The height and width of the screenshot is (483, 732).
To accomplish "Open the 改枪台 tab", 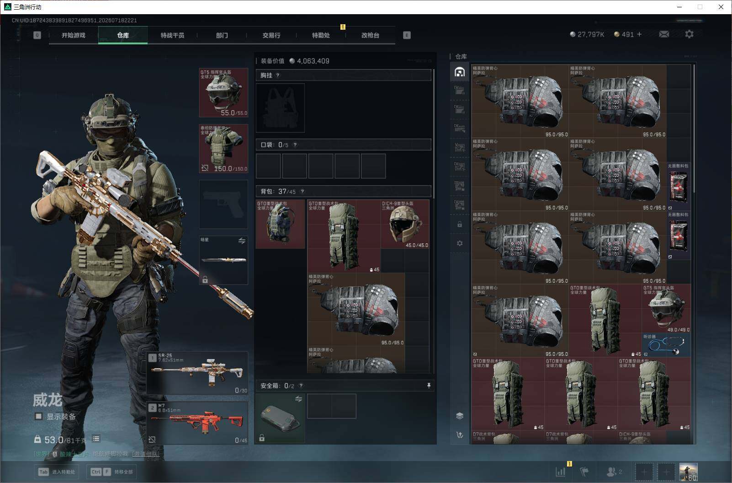I will pyautogui.click(x=370, y=35).
